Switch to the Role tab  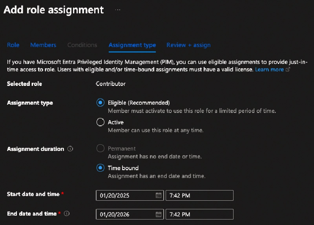(x=13, y=45)
